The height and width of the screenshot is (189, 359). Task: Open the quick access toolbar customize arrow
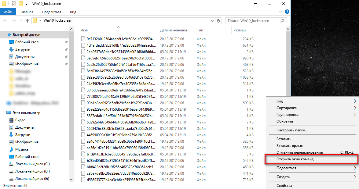point(26,4)
